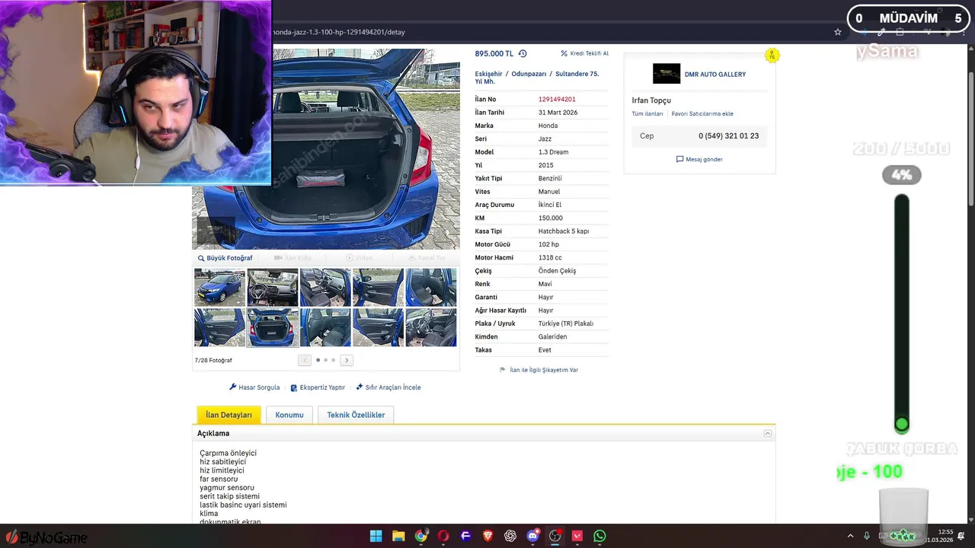
Task: Click the disabled İlan Klibi button
Action: tap(292, 258)
